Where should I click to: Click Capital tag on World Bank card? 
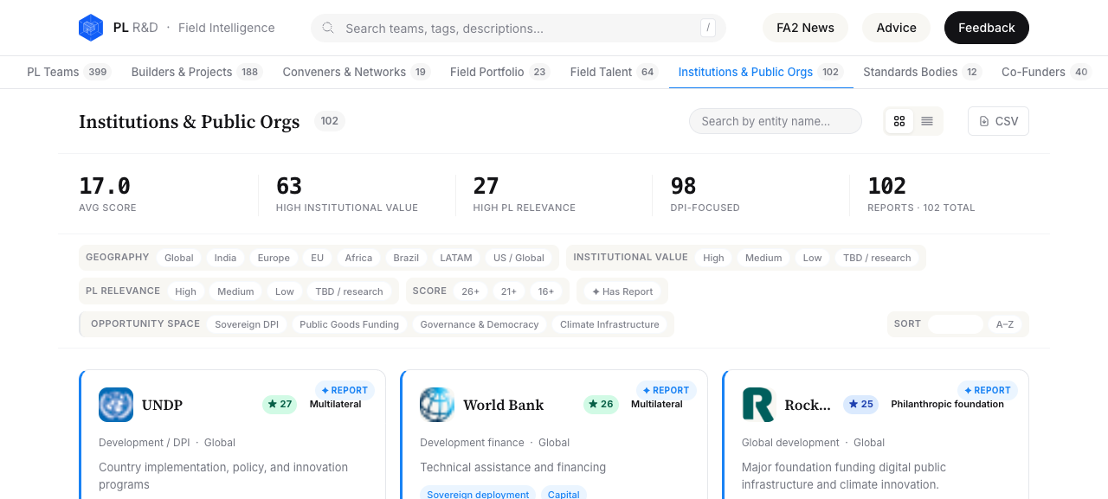564,494
